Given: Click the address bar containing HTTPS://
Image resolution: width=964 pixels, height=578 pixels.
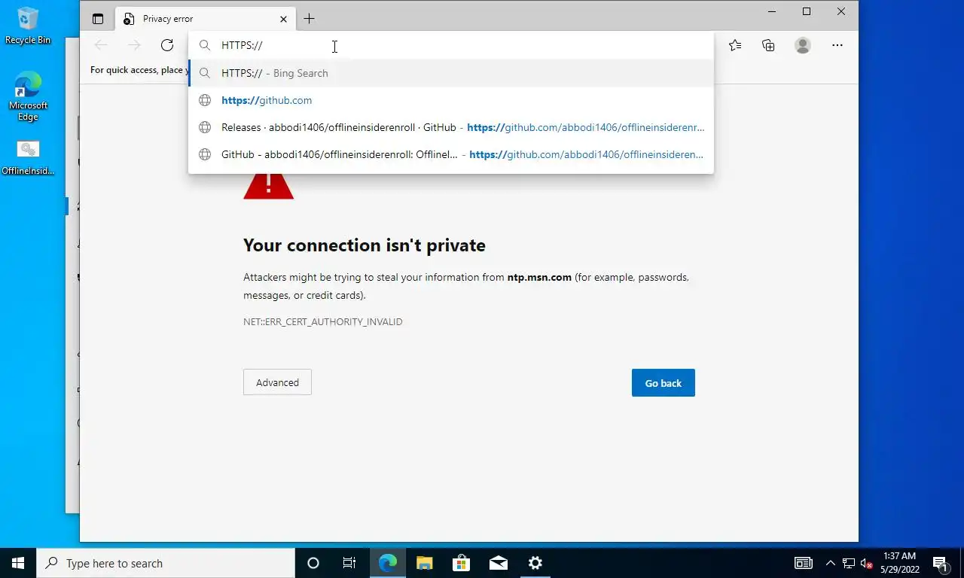Looking at the screenshot, I should [x=450, y=45].
